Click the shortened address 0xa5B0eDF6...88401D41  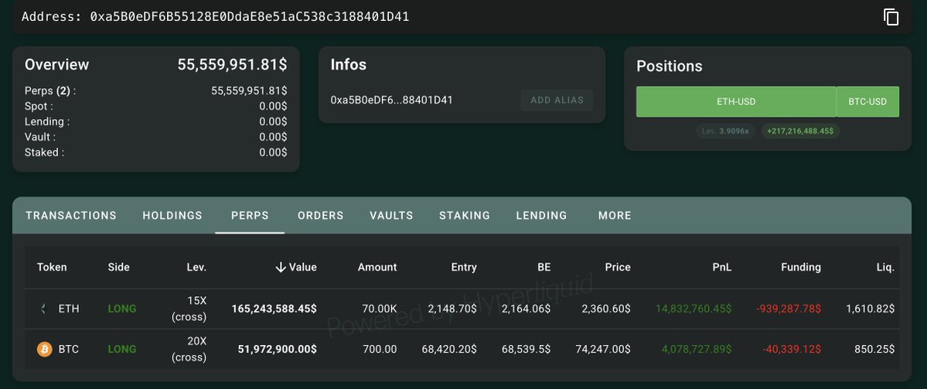[x=391, y=100]
